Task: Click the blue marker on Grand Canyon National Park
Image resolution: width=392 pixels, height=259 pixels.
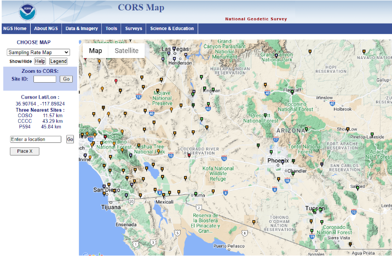Action: (x=276, y=55)
